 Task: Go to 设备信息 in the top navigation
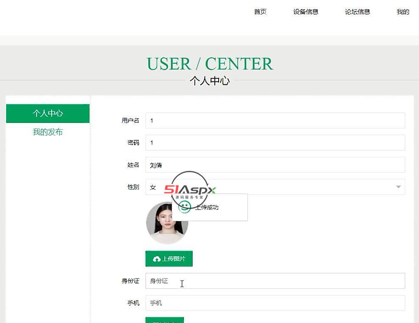tap(305, 12)
